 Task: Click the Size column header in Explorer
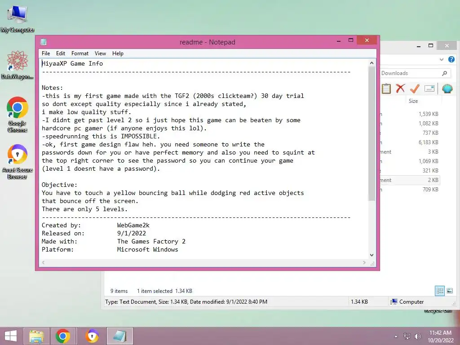point(413,101)
